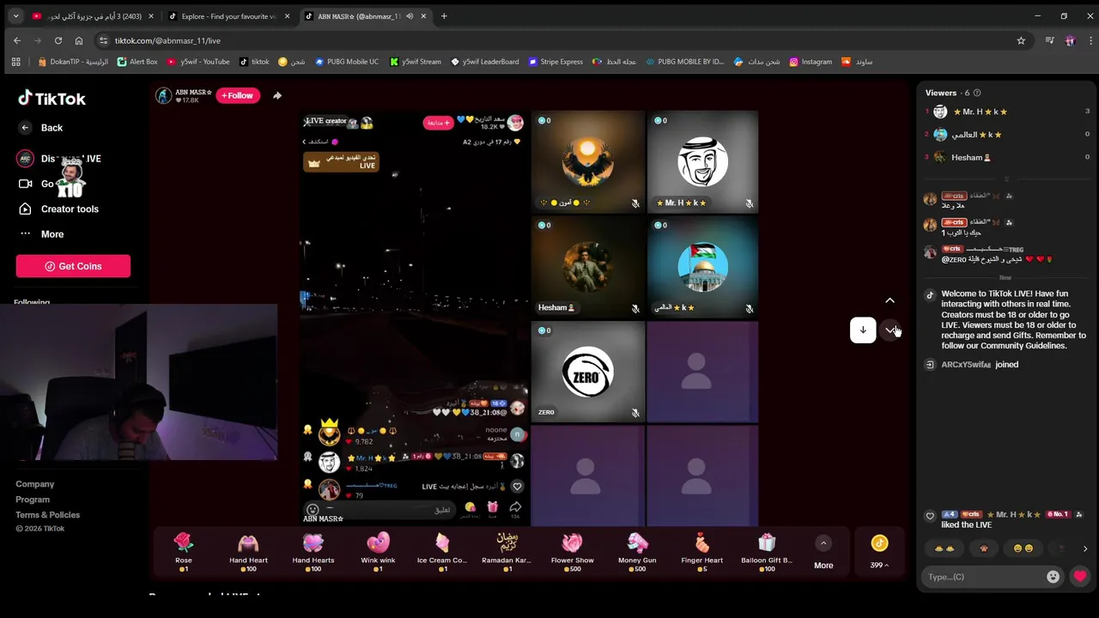1099x618 pixels.
Task: Mute audio on ABN MASR tab
Action: pos(410,16)
